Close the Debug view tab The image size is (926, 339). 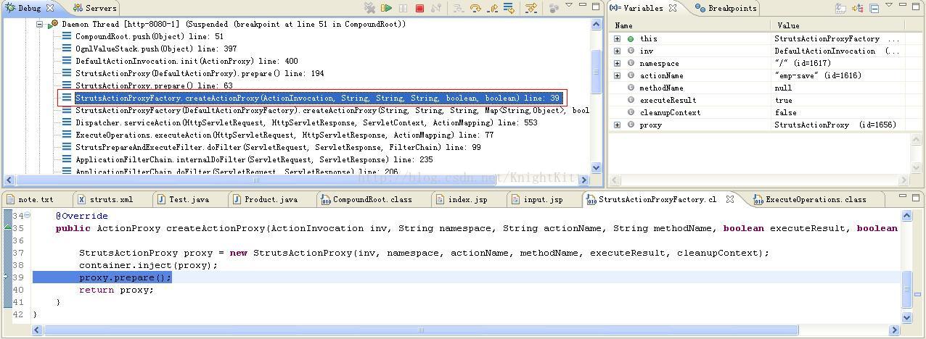(x=50, y=8)
